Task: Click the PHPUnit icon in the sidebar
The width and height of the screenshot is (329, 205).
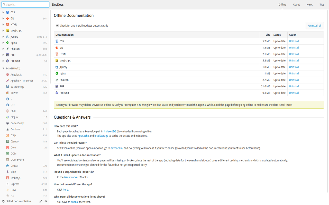Action: (7, 61)
